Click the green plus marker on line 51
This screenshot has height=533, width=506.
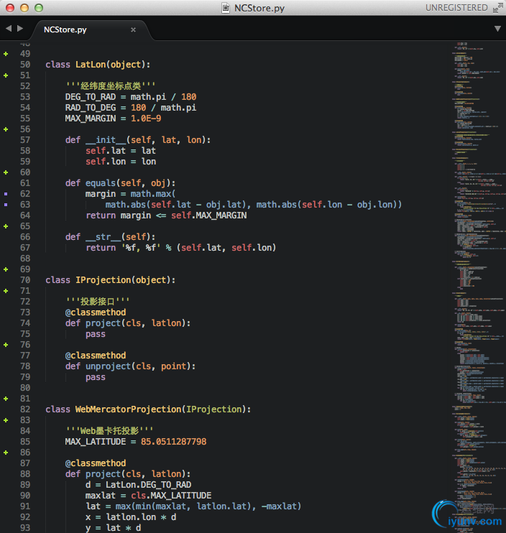click(6, 75)
